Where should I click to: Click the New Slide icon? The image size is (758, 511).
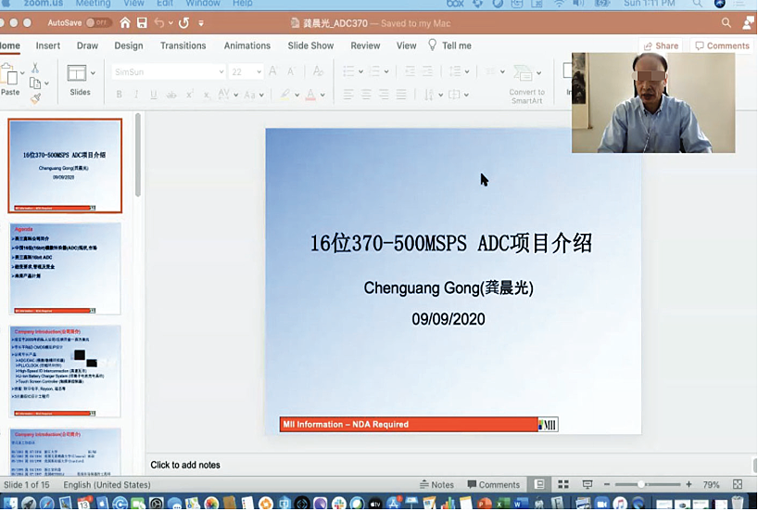(x=76, y=73)
